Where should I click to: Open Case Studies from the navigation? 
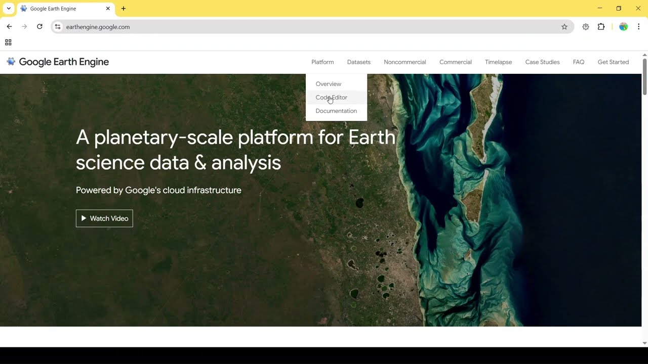click(542, 62)
